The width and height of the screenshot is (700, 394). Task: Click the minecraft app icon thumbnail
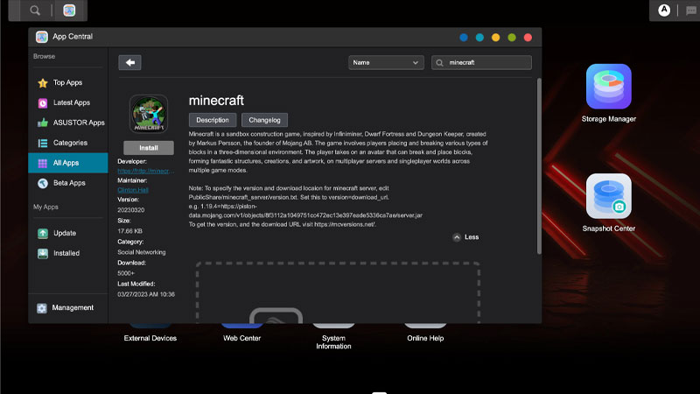click(149, 114)
